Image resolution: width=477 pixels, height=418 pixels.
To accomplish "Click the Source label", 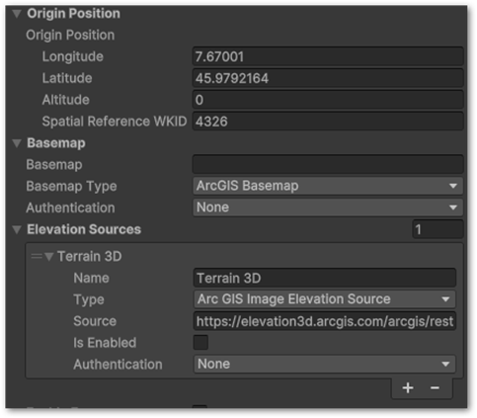I will 95,321.
